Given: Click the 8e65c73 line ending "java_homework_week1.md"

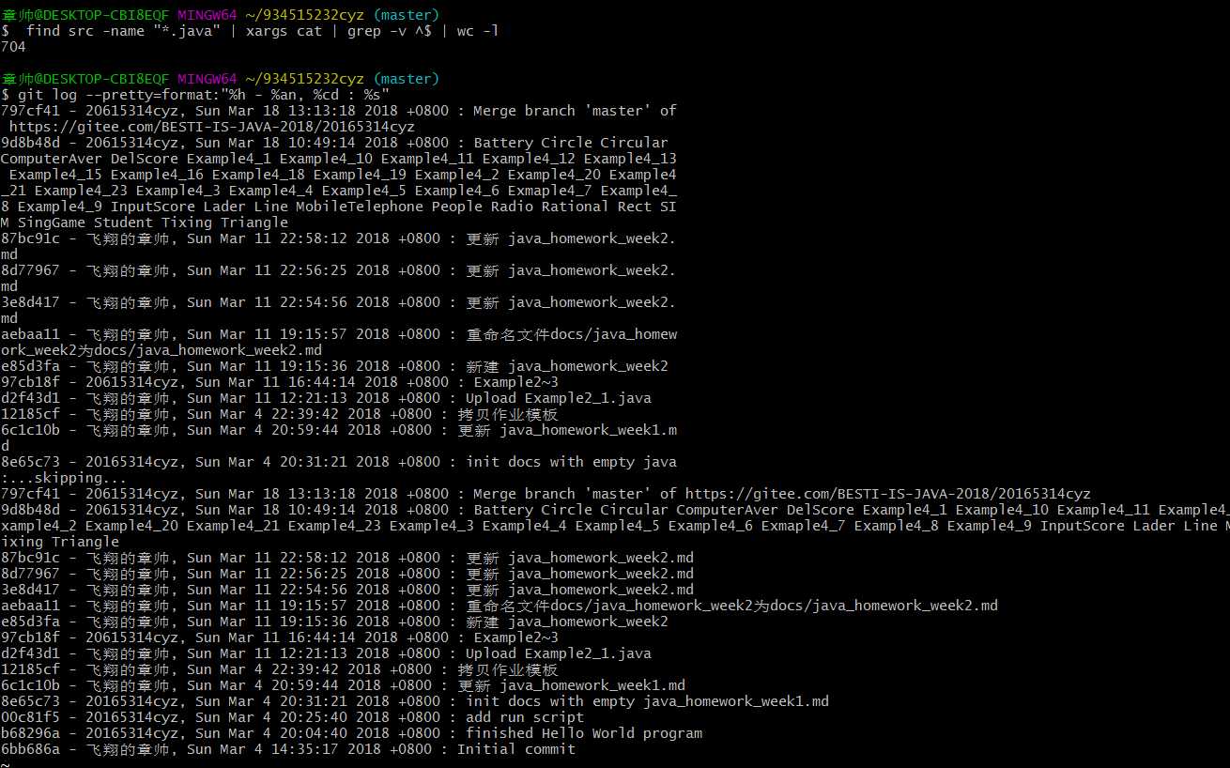Looking at the screenshot, I should [x=415, y=701].
